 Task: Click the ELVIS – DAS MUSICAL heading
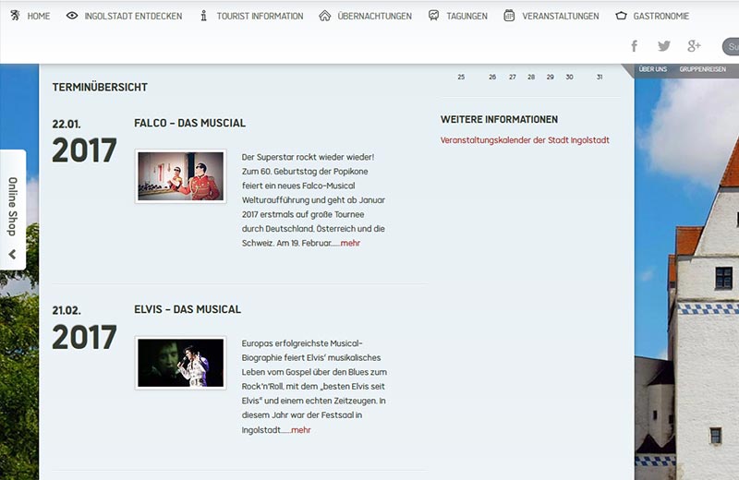[x=188, y=309]
